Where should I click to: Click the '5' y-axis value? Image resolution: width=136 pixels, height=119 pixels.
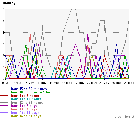(3, 21)
